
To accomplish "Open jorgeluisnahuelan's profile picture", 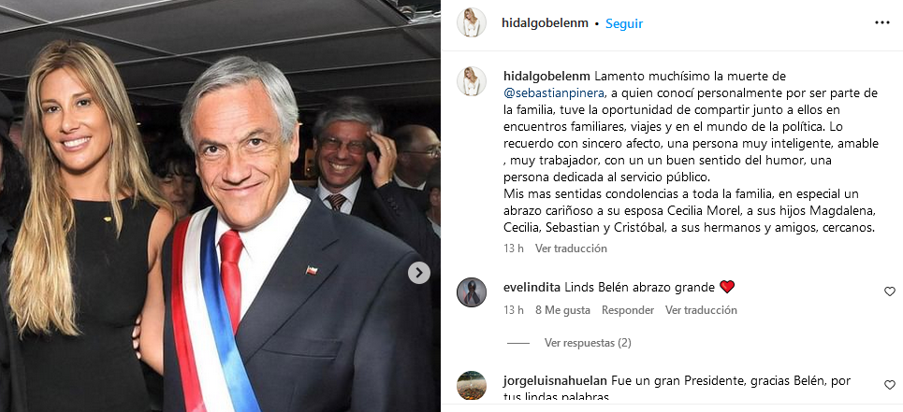I will click(x=471, y=385).
